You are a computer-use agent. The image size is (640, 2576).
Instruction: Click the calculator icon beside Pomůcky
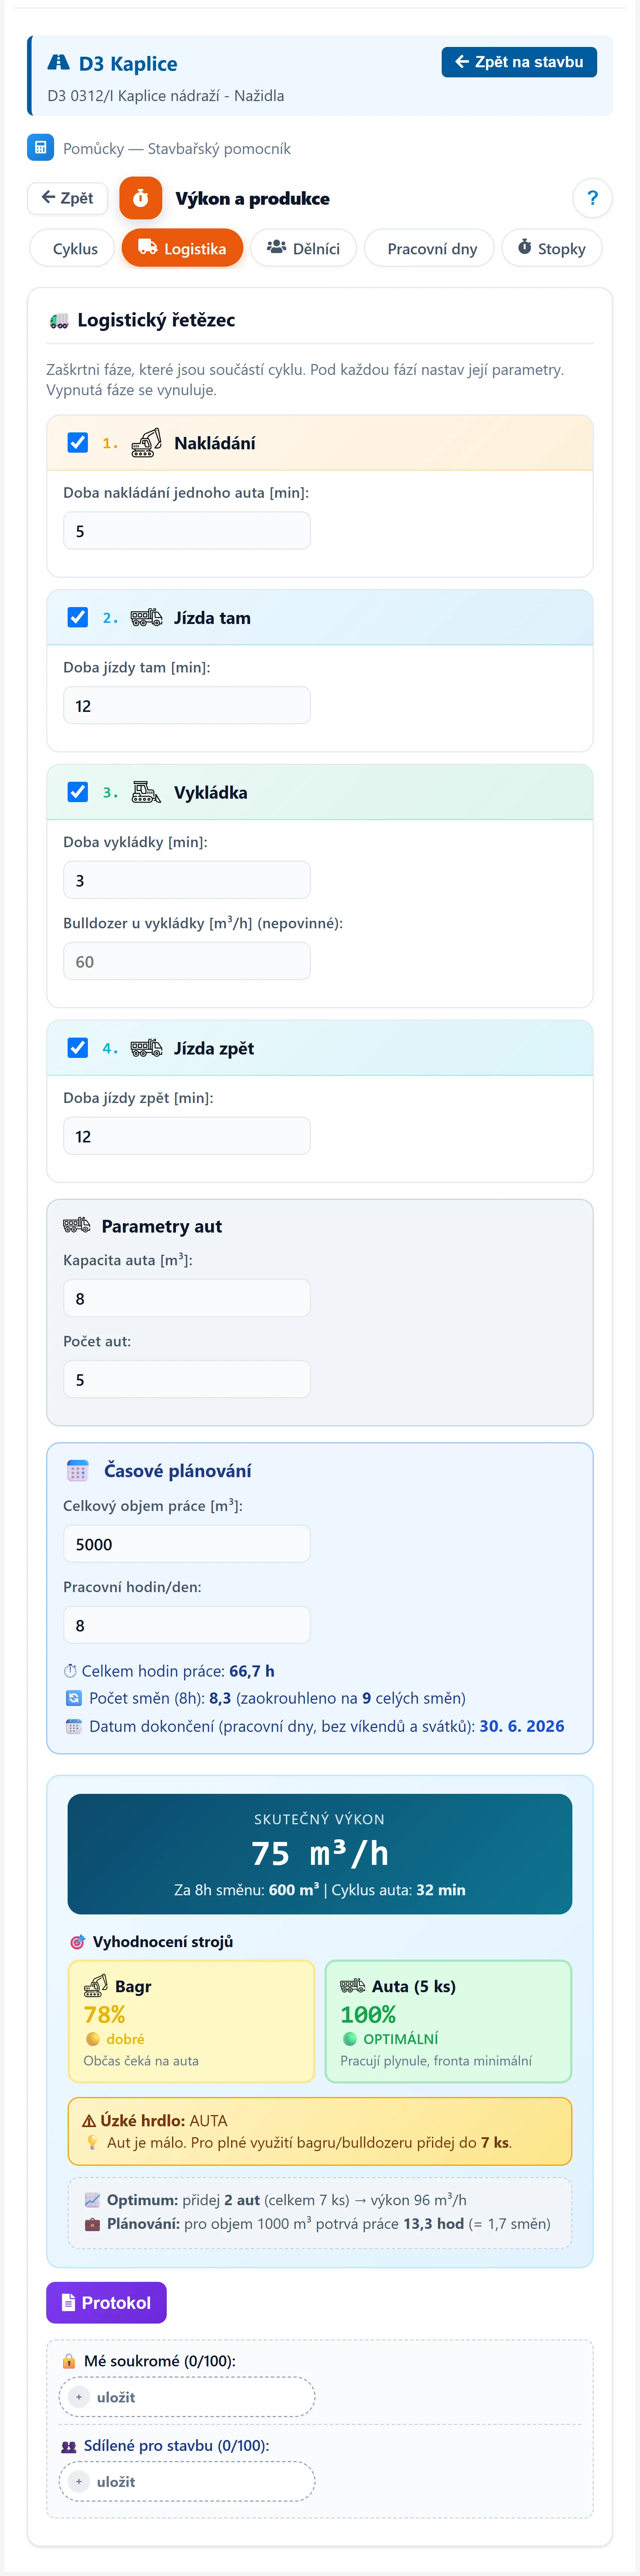coord(40,148)
